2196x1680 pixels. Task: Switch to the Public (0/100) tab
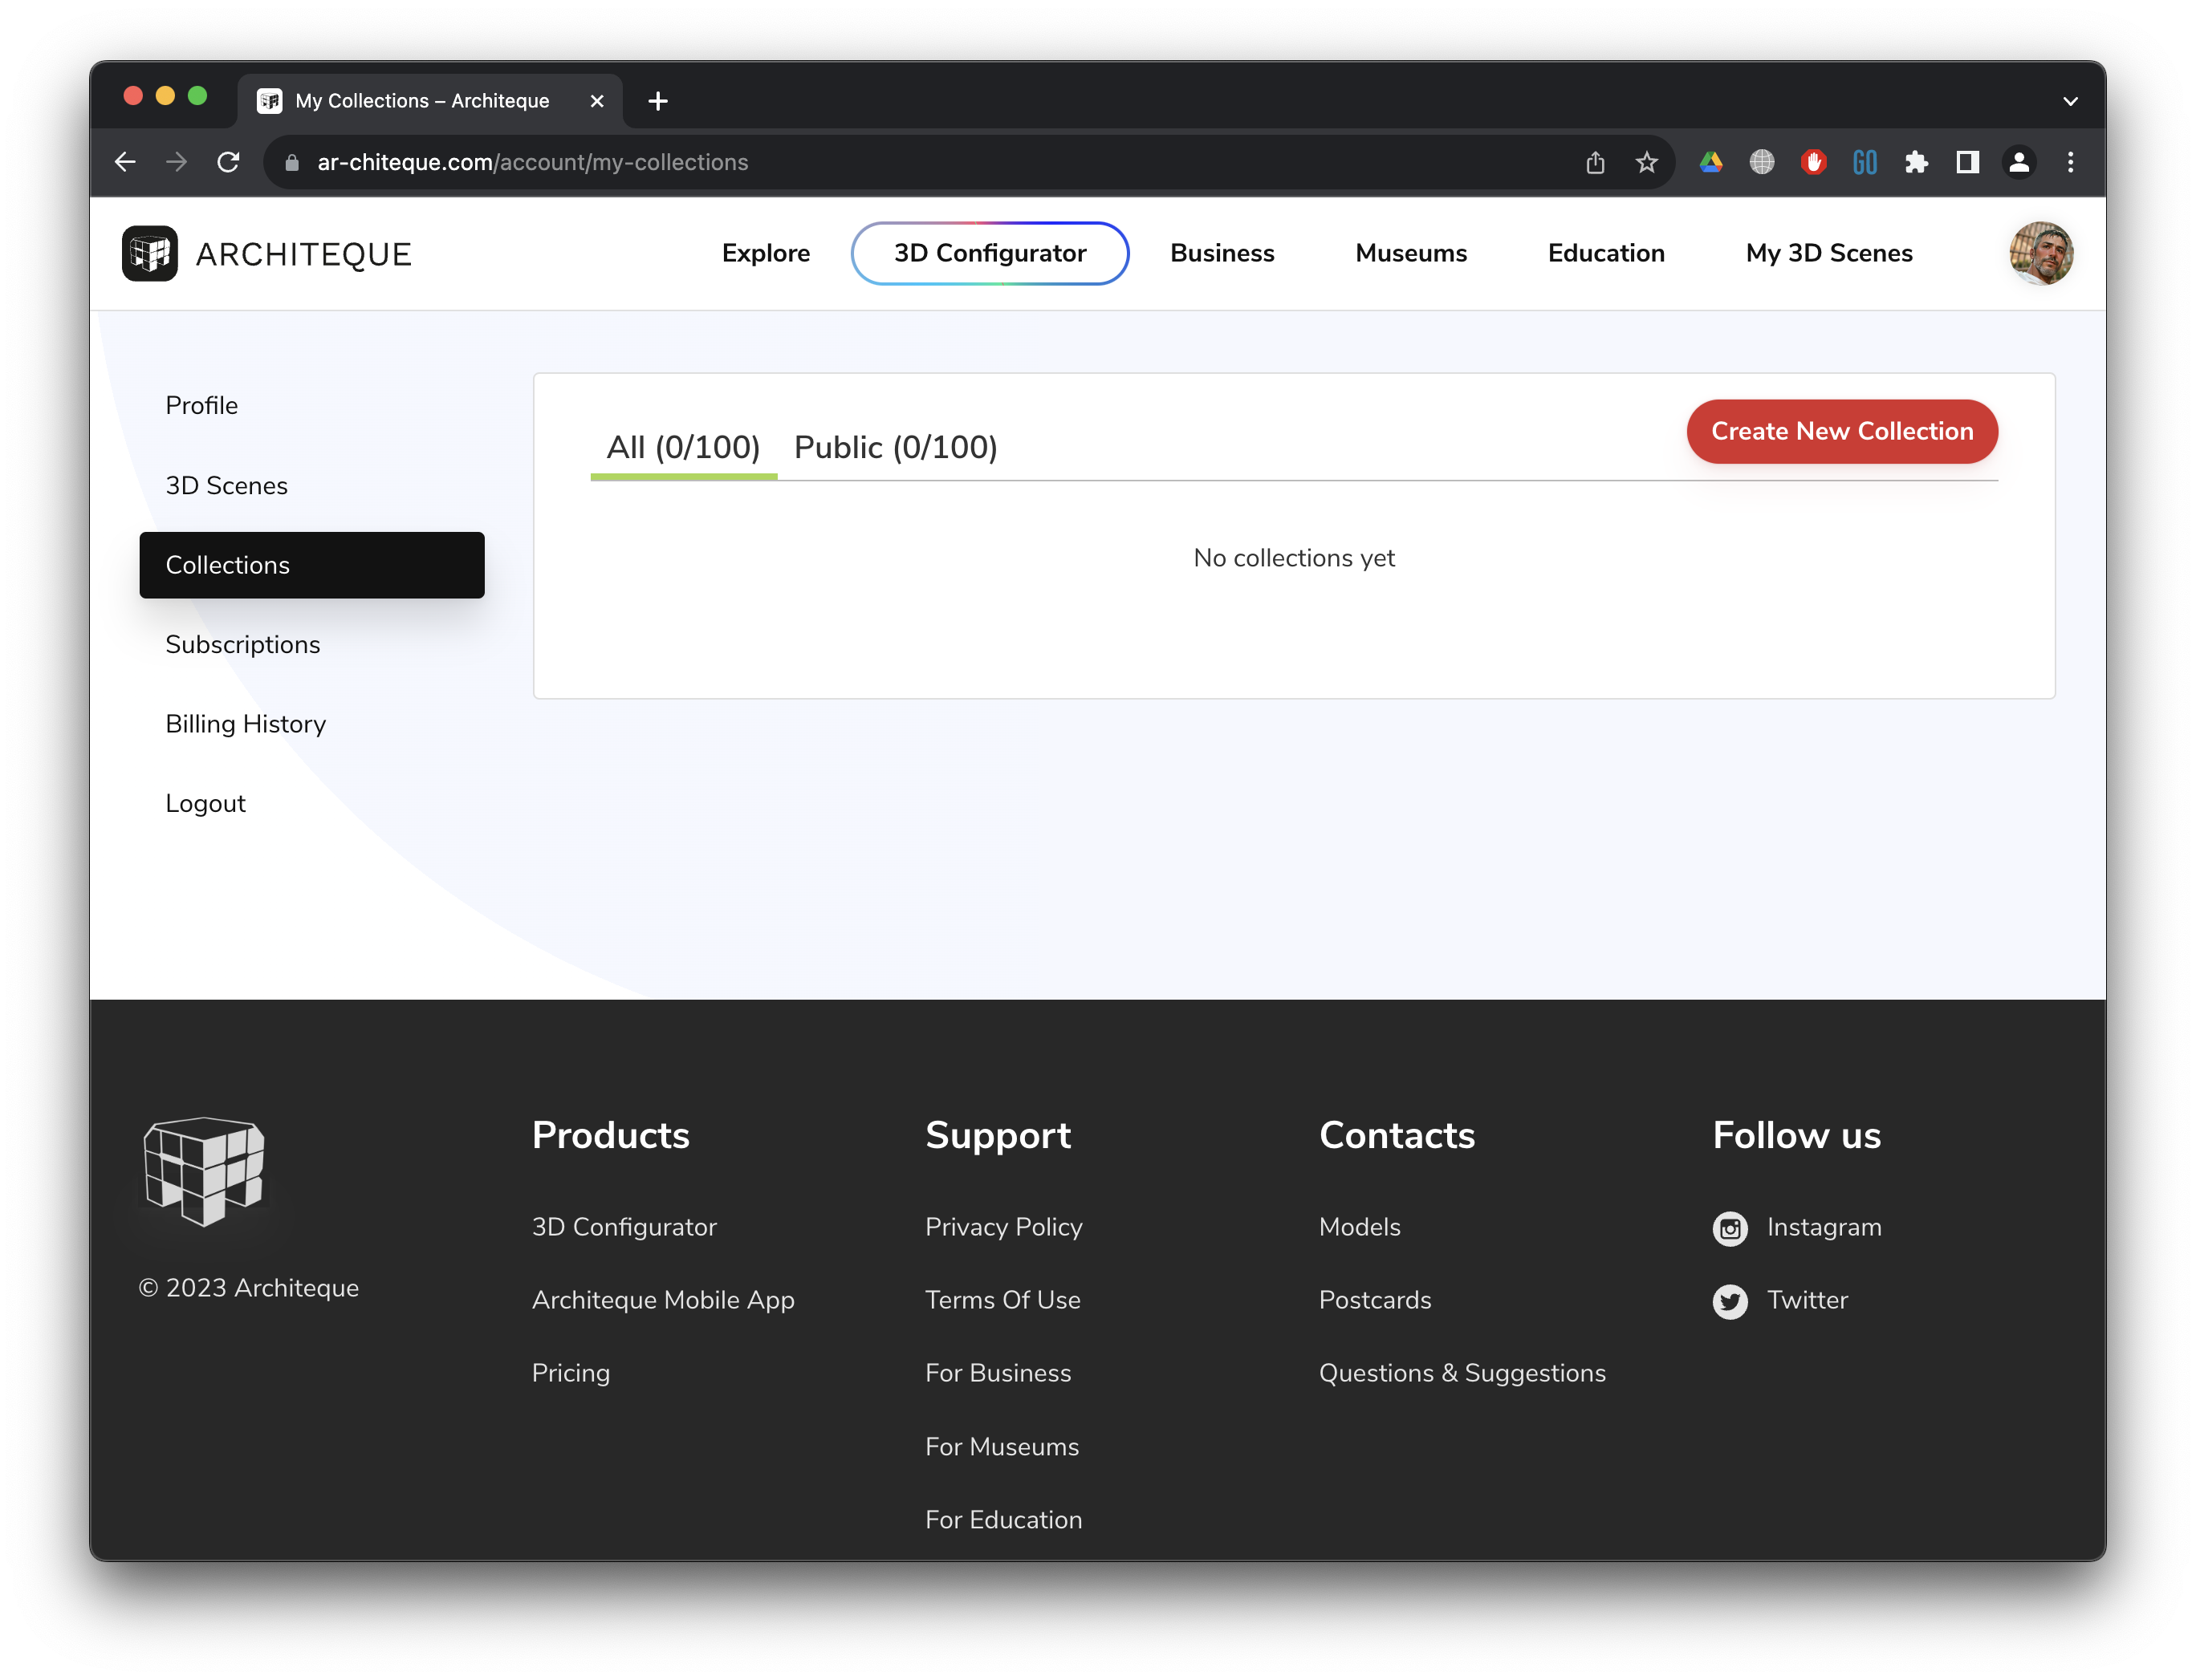(896, 447)
